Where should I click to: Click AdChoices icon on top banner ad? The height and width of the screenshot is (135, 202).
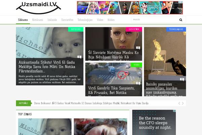click(181, 2)
